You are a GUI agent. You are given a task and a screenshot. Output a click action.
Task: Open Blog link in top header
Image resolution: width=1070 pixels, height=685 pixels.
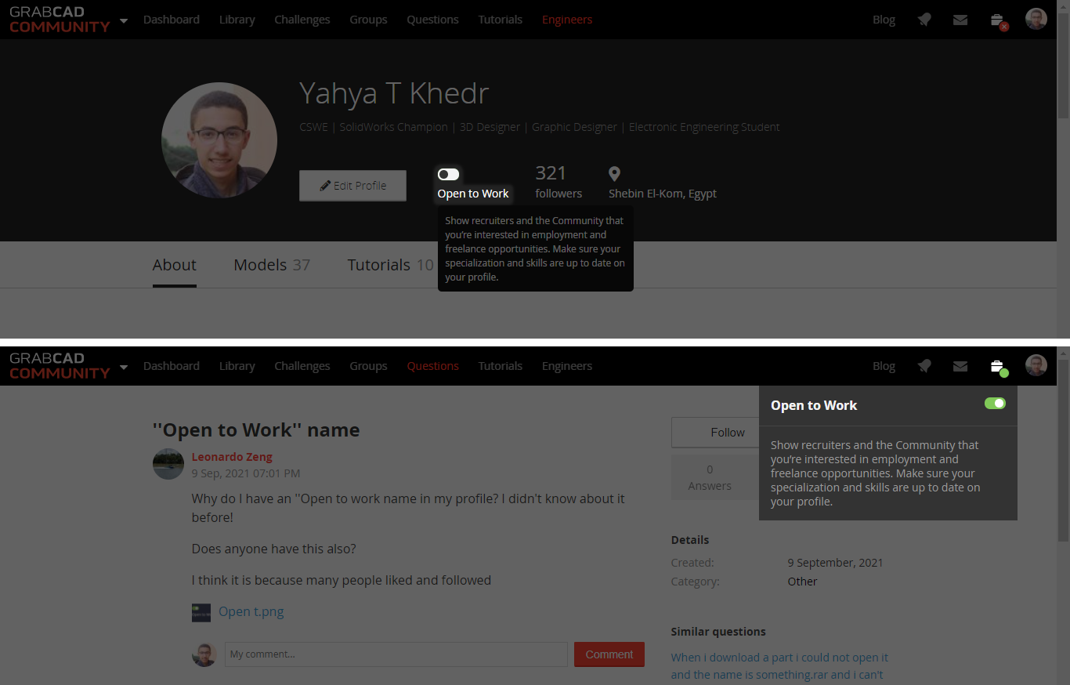point(884,20)
